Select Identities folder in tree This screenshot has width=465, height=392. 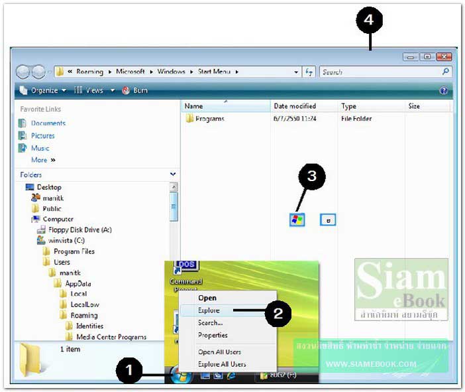pos(89,326)
